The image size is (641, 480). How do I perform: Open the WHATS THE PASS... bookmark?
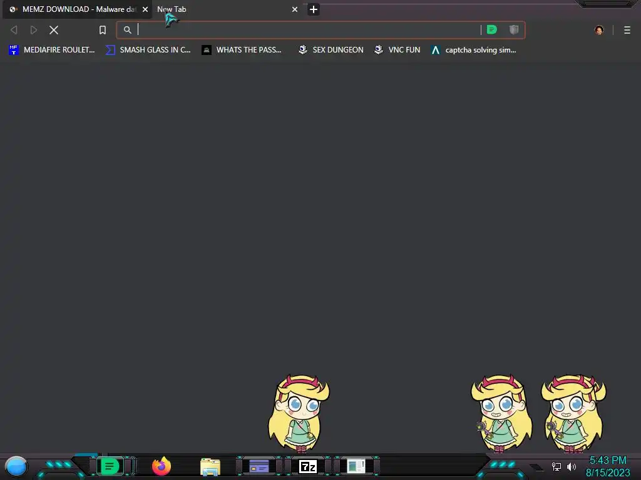click(x=242, y=50)
